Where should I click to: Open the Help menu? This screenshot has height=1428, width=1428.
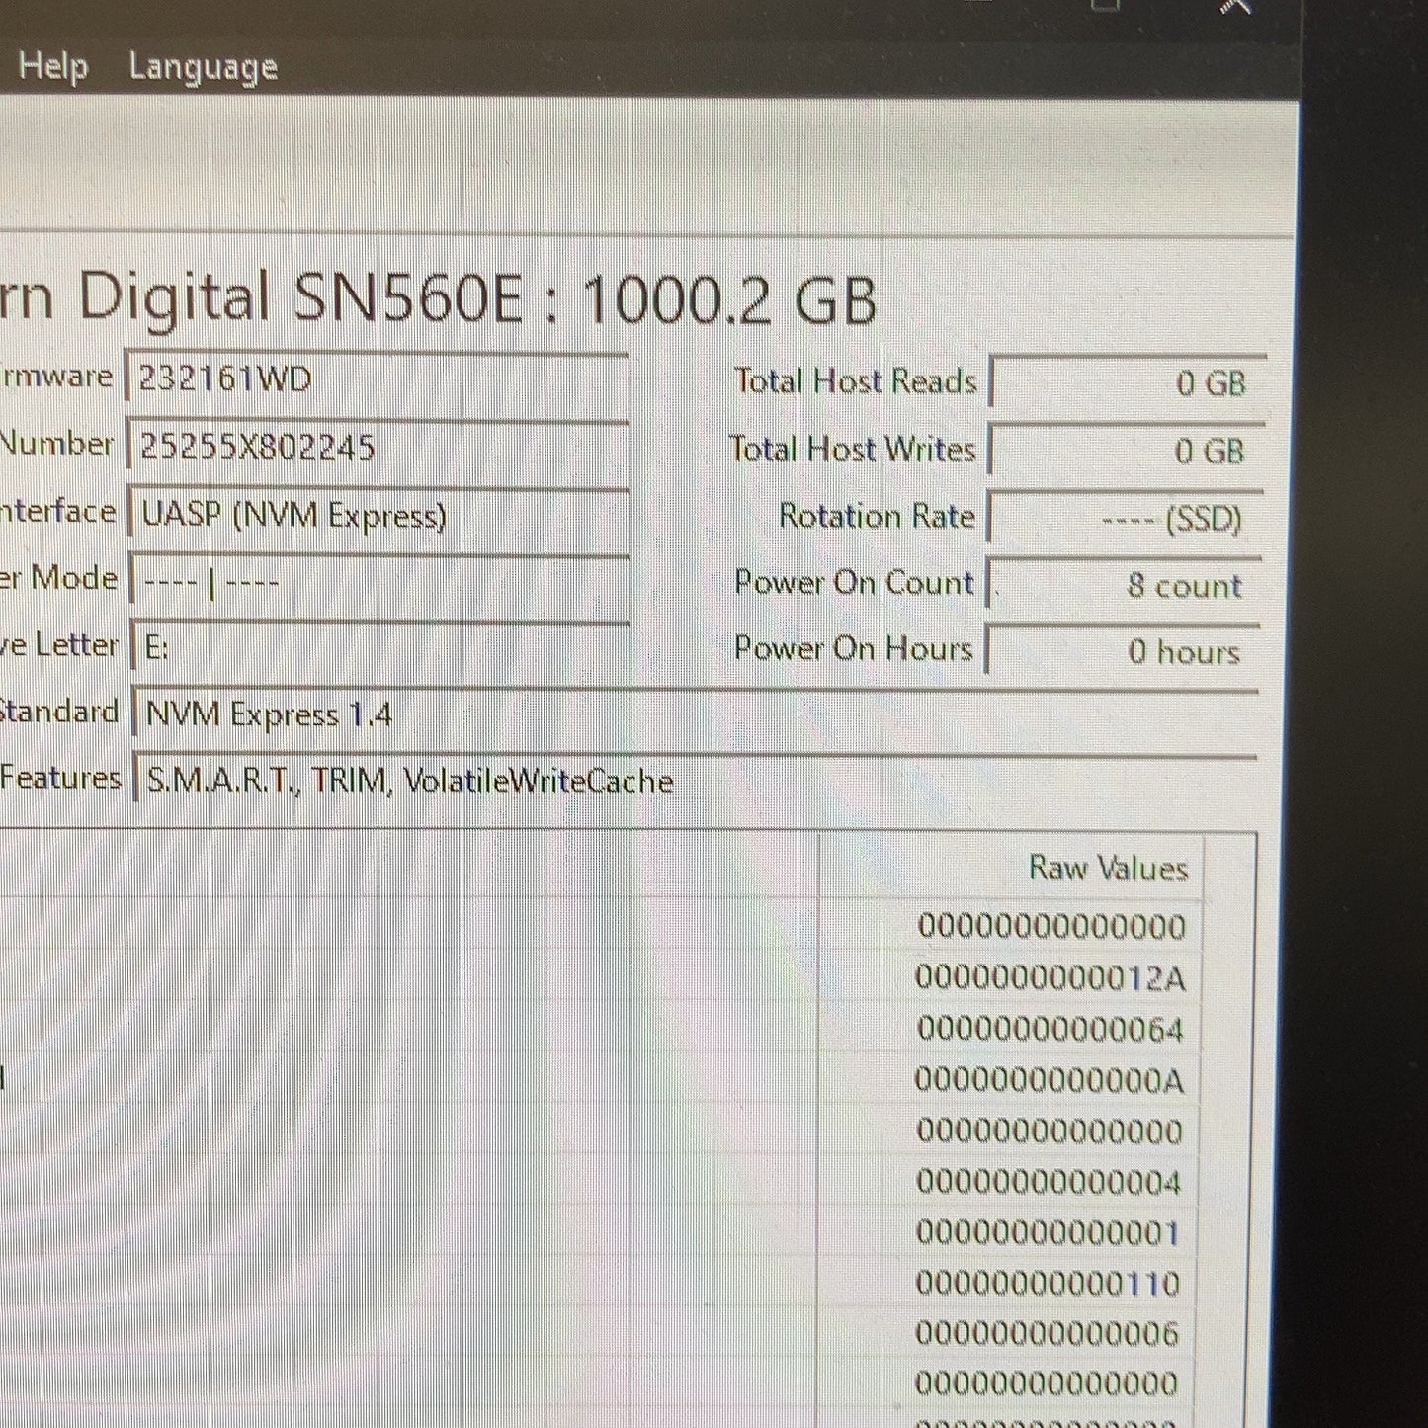pos(52,66)
